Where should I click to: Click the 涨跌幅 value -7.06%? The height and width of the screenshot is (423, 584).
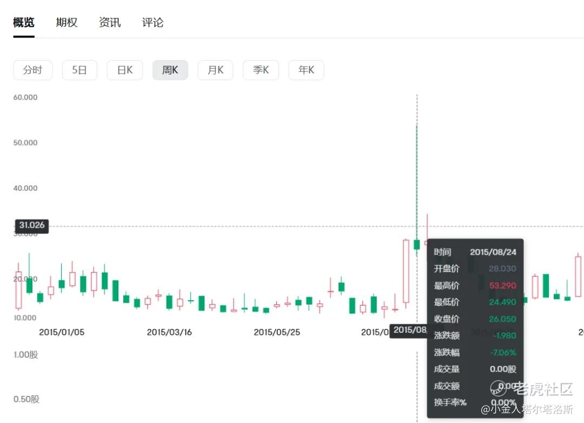(x=503, y=353)
